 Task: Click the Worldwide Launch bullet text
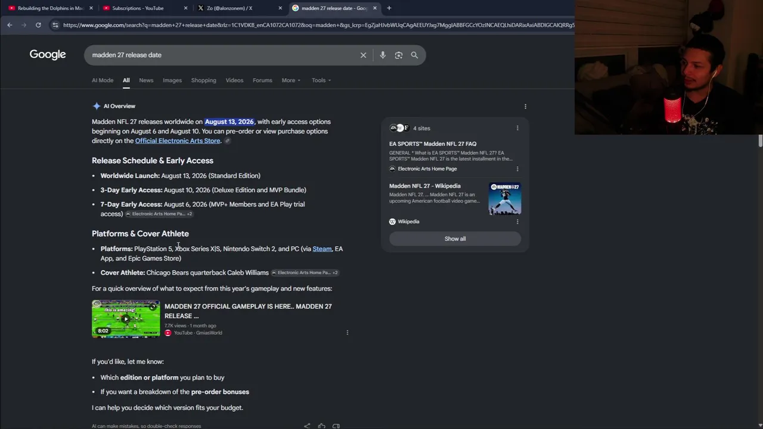click(x=181, y=176)
